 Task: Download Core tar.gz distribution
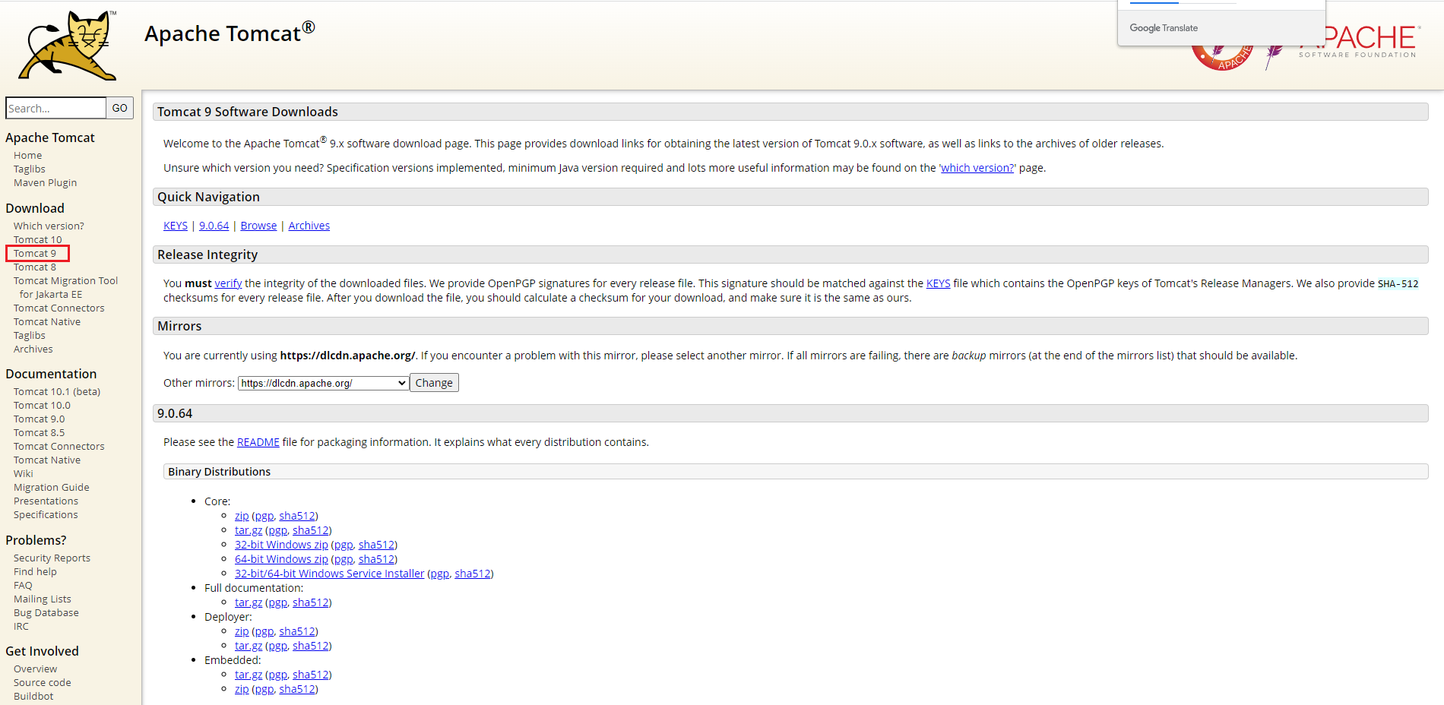249,530
